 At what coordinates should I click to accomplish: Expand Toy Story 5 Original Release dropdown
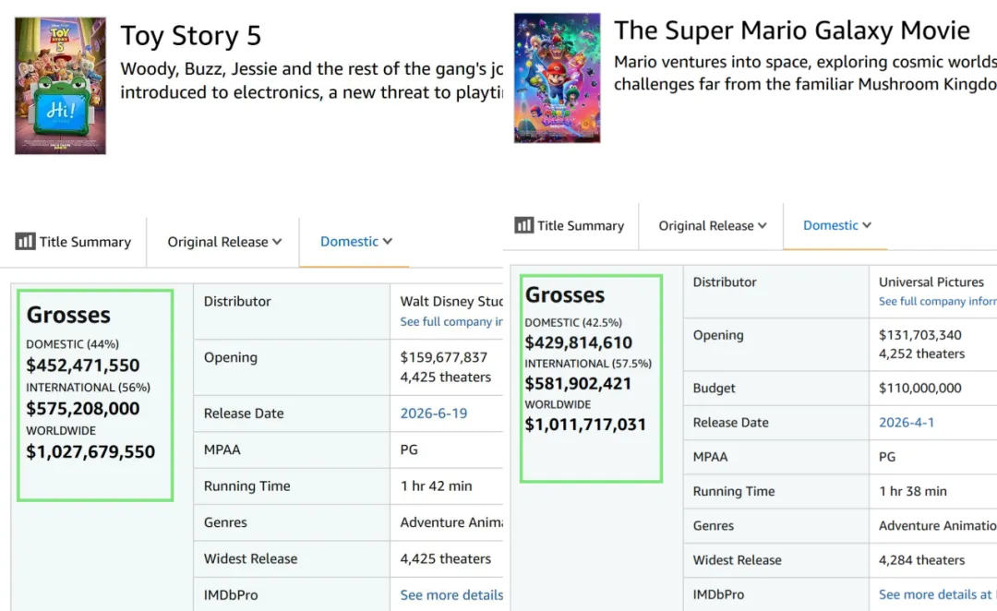[224, 242]
